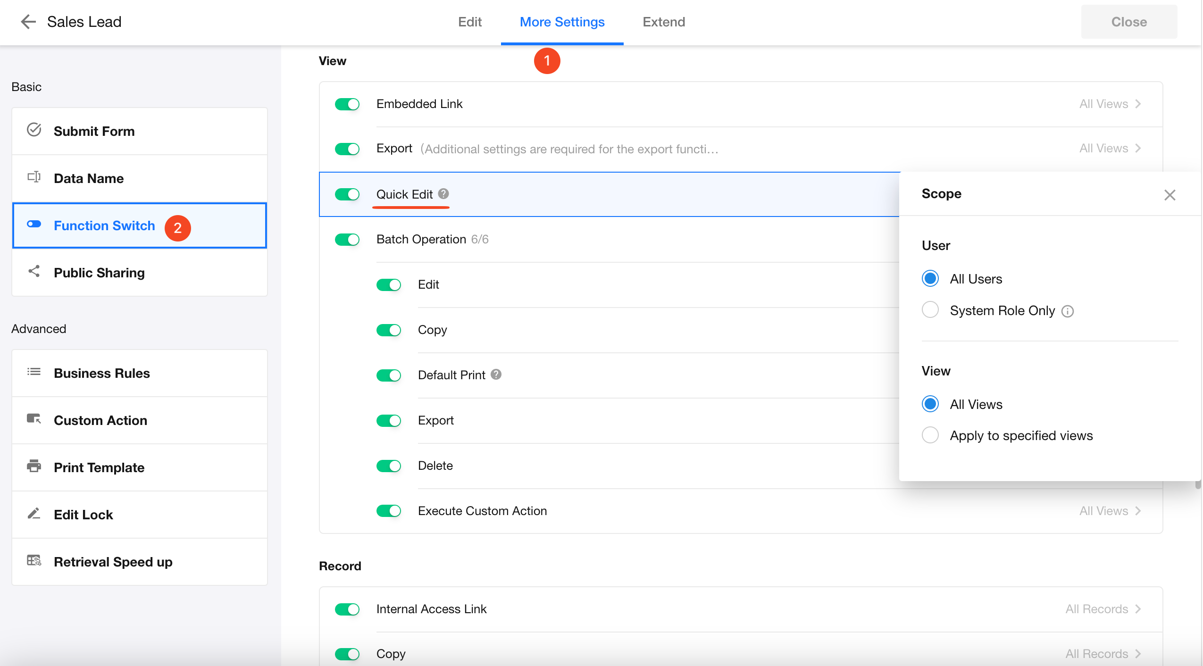The height and width of the screenshot is (666, 1203).
Task: Select the System Role Only radio button
Action: pyautogui.click(x=930, y=310)
